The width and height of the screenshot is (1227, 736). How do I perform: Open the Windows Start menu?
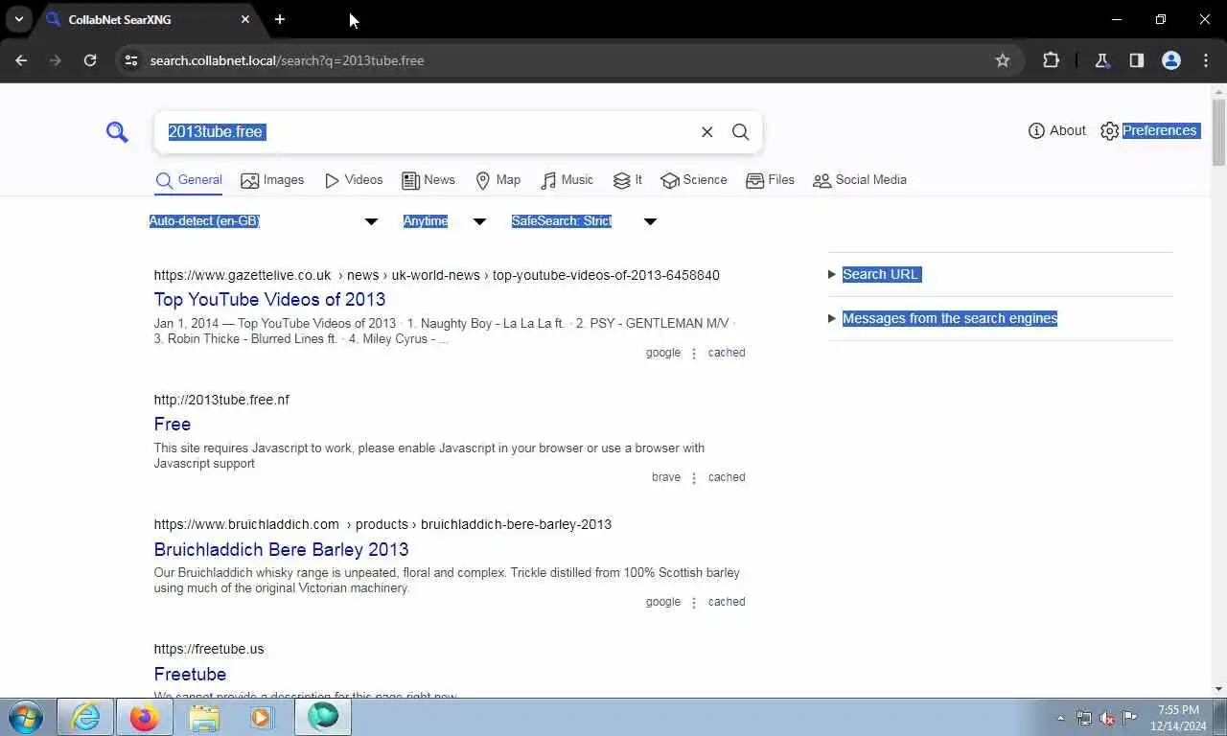coord(26,717)
